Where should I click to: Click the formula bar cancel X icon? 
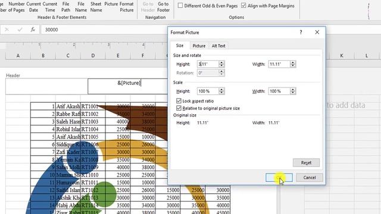coord(7,30)
